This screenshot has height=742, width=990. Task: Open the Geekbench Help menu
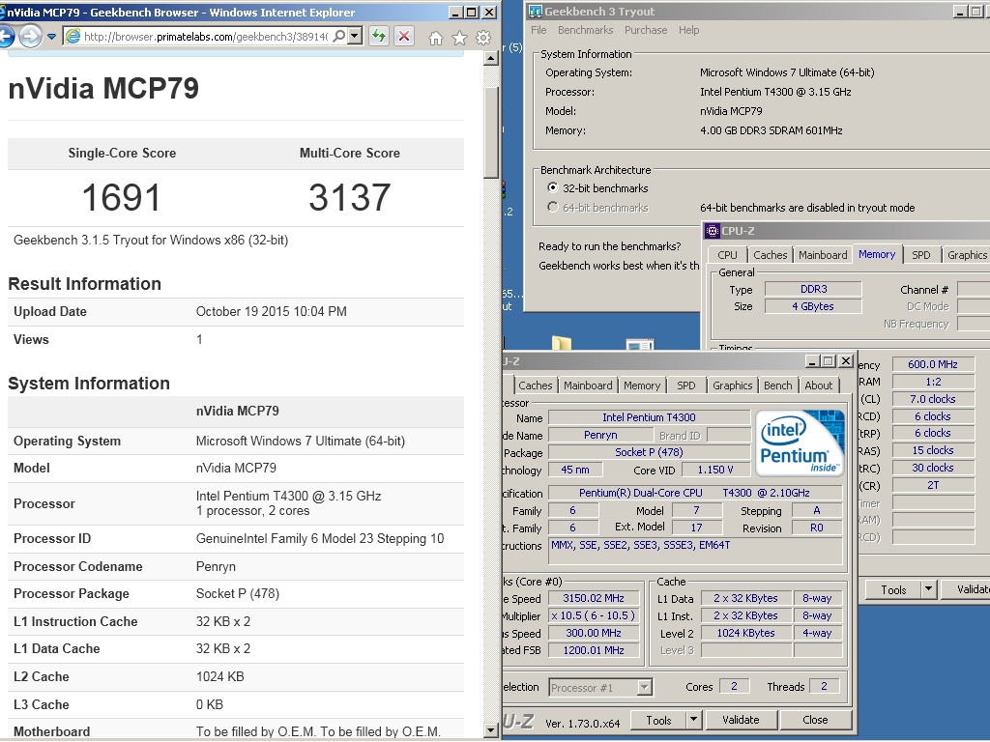pyautogui.click(x=688, y=30)
